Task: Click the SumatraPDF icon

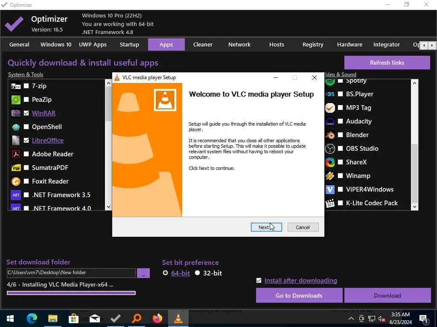Action: [x=16, y=168]
